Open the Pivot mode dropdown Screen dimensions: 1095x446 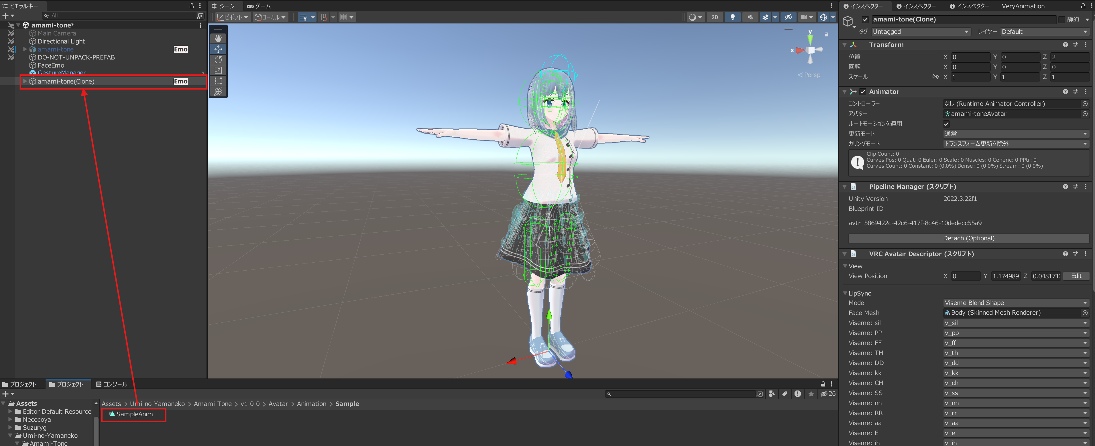click(x=233, y=17)
